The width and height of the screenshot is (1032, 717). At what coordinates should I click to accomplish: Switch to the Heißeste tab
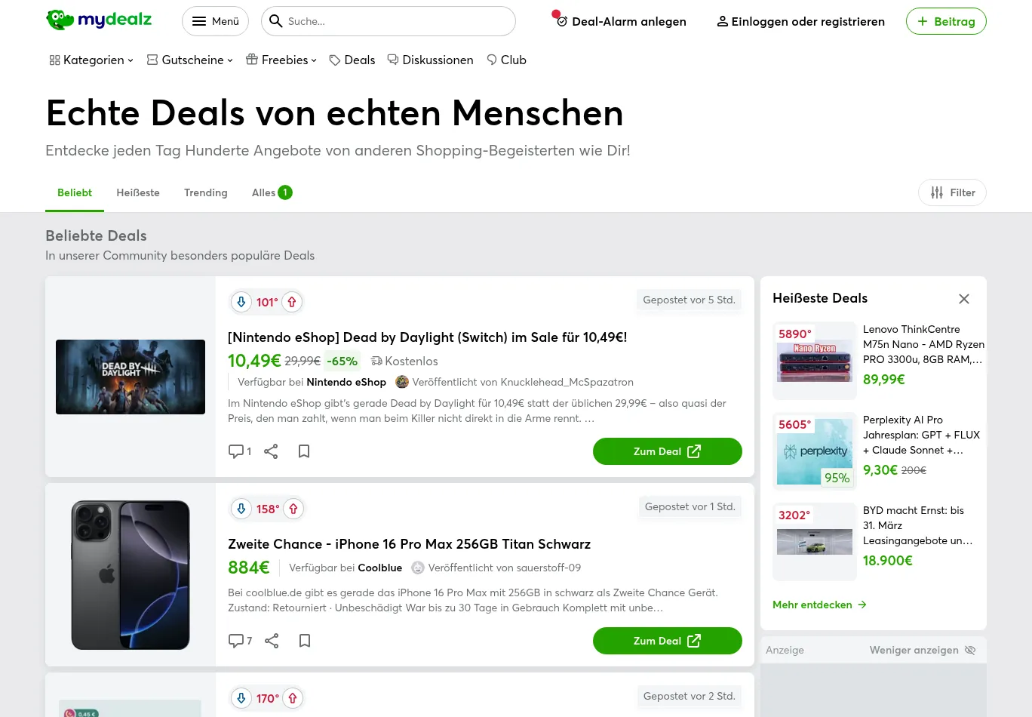point(138,192)
